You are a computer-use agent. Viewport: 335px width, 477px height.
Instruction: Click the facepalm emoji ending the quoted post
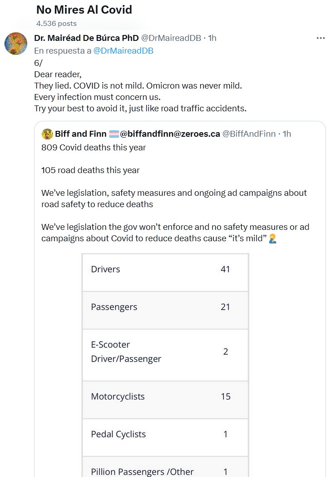pyautogui.click(x=272, y=238)
